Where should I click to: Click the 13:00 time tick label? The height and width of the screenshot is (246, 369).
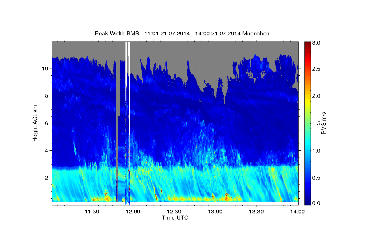click(215, 212)
